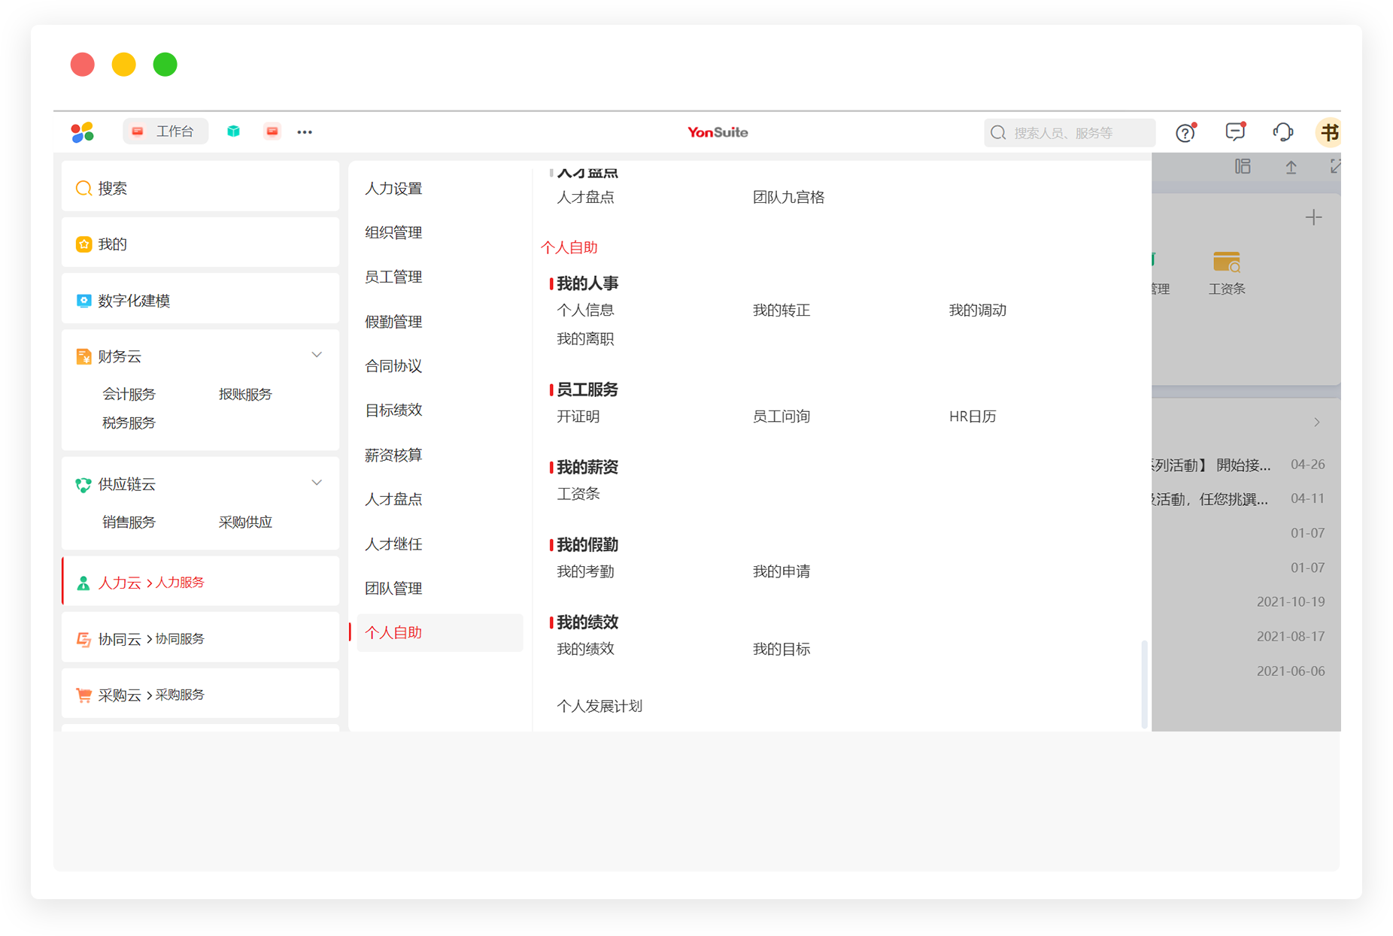Screen dimensions: 1393x936
Task: Select 人力云 > 人力服务 in the sidebar
Action: pos(200,583)
